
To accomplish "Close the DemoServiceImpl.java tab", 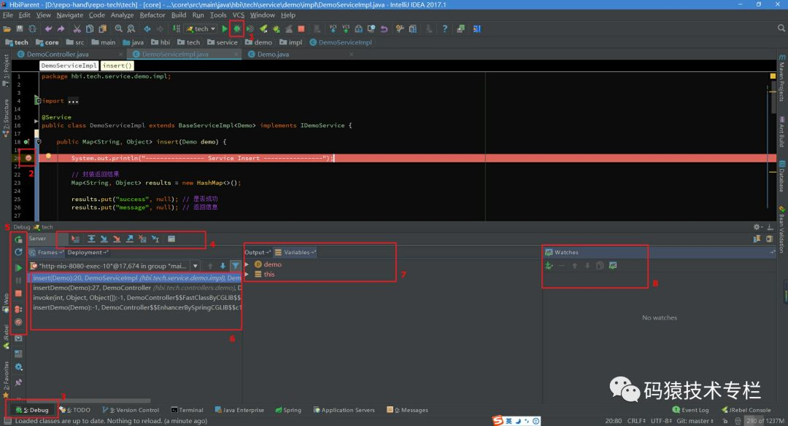I will [x=236, y=54].
